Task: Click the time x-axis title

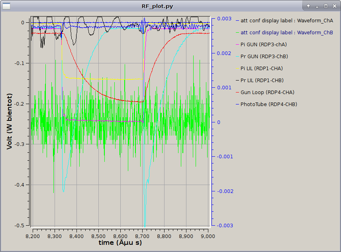Action: pyautogui.click(x=120, y=242)
